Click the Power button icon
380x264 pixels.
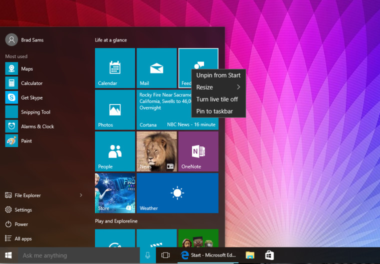pyautogui.click(x=8, y=224)
